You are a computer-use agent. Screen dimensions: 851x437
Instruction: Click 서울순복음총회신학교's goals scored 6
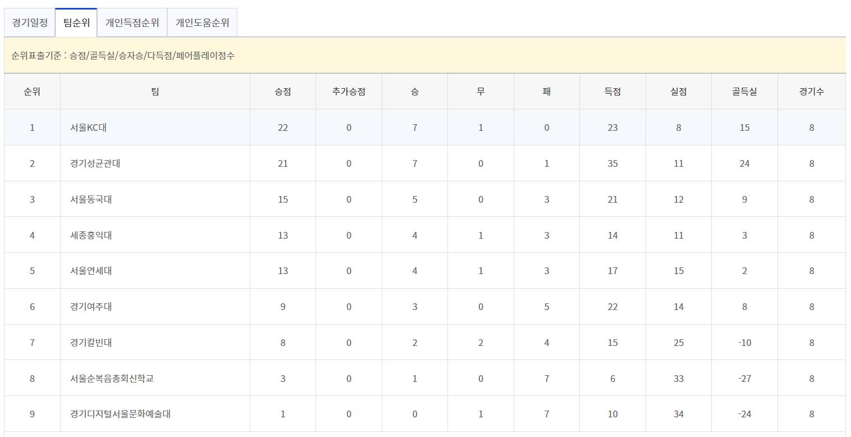point(612,379)
